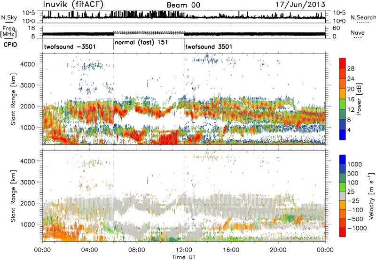Click the "08:00" time axis tick label
Screen dimensions: 376x260
pos(137,250)
